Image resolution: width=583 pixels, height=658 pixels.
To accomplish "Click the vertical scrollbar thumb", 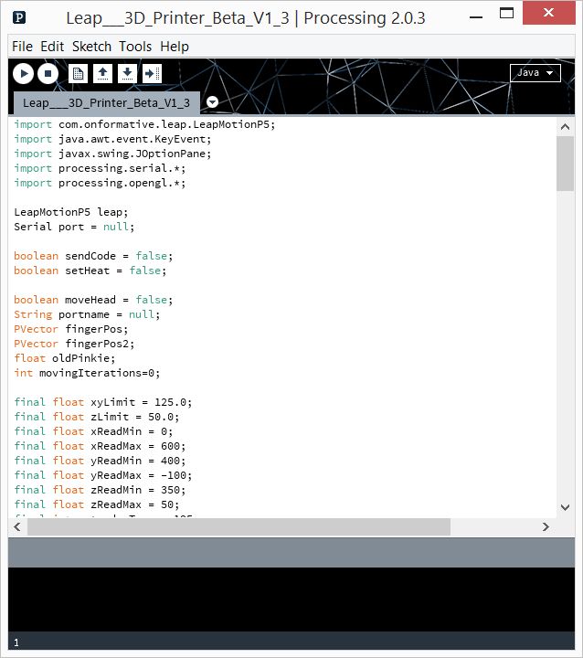I will point(565,164).
